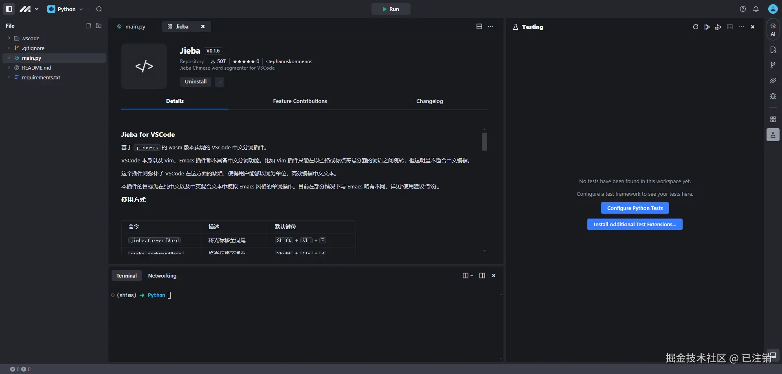Close the Jieba editor tab
The width and height of the screenshot is (782, 374).
[203, 26]
